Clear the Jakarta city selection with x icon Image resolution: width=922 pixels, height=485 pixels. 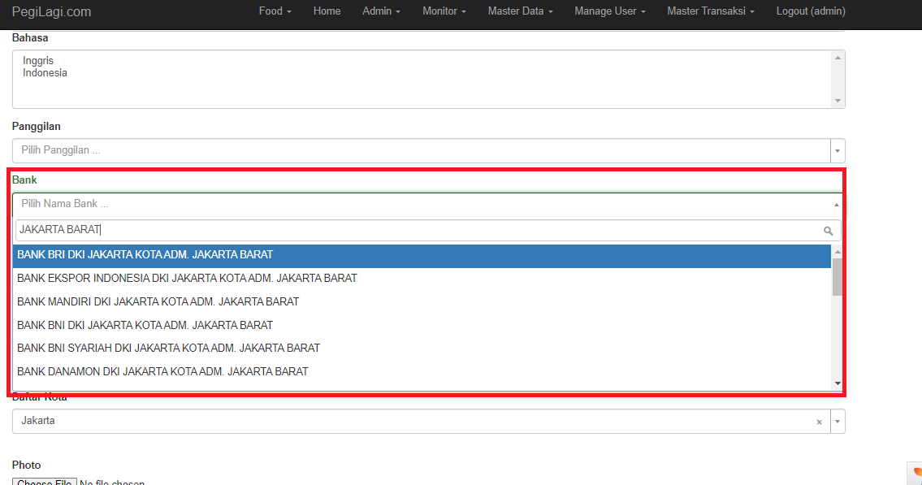point(819,422)
